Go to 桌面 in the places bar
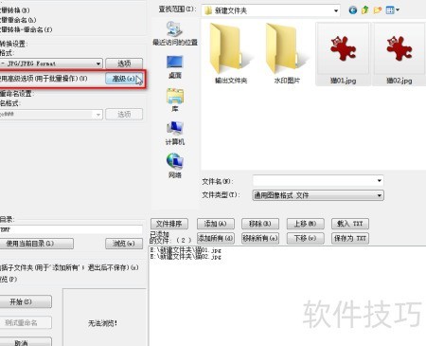The width and height of the screenshot is (426, 346). click(x=175, y=67)
